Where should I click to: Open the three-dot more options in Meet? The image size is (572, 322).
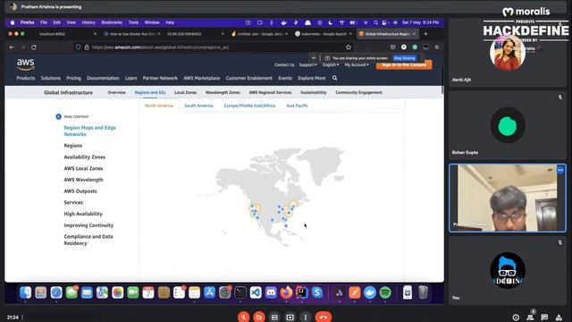pyautogui.click(x=306, y=318)
